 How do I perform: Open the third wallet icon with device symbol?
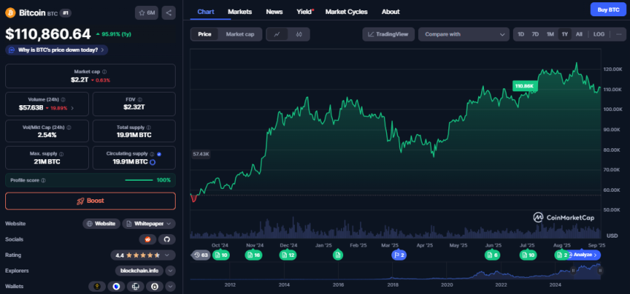click(x=136, y=287)
